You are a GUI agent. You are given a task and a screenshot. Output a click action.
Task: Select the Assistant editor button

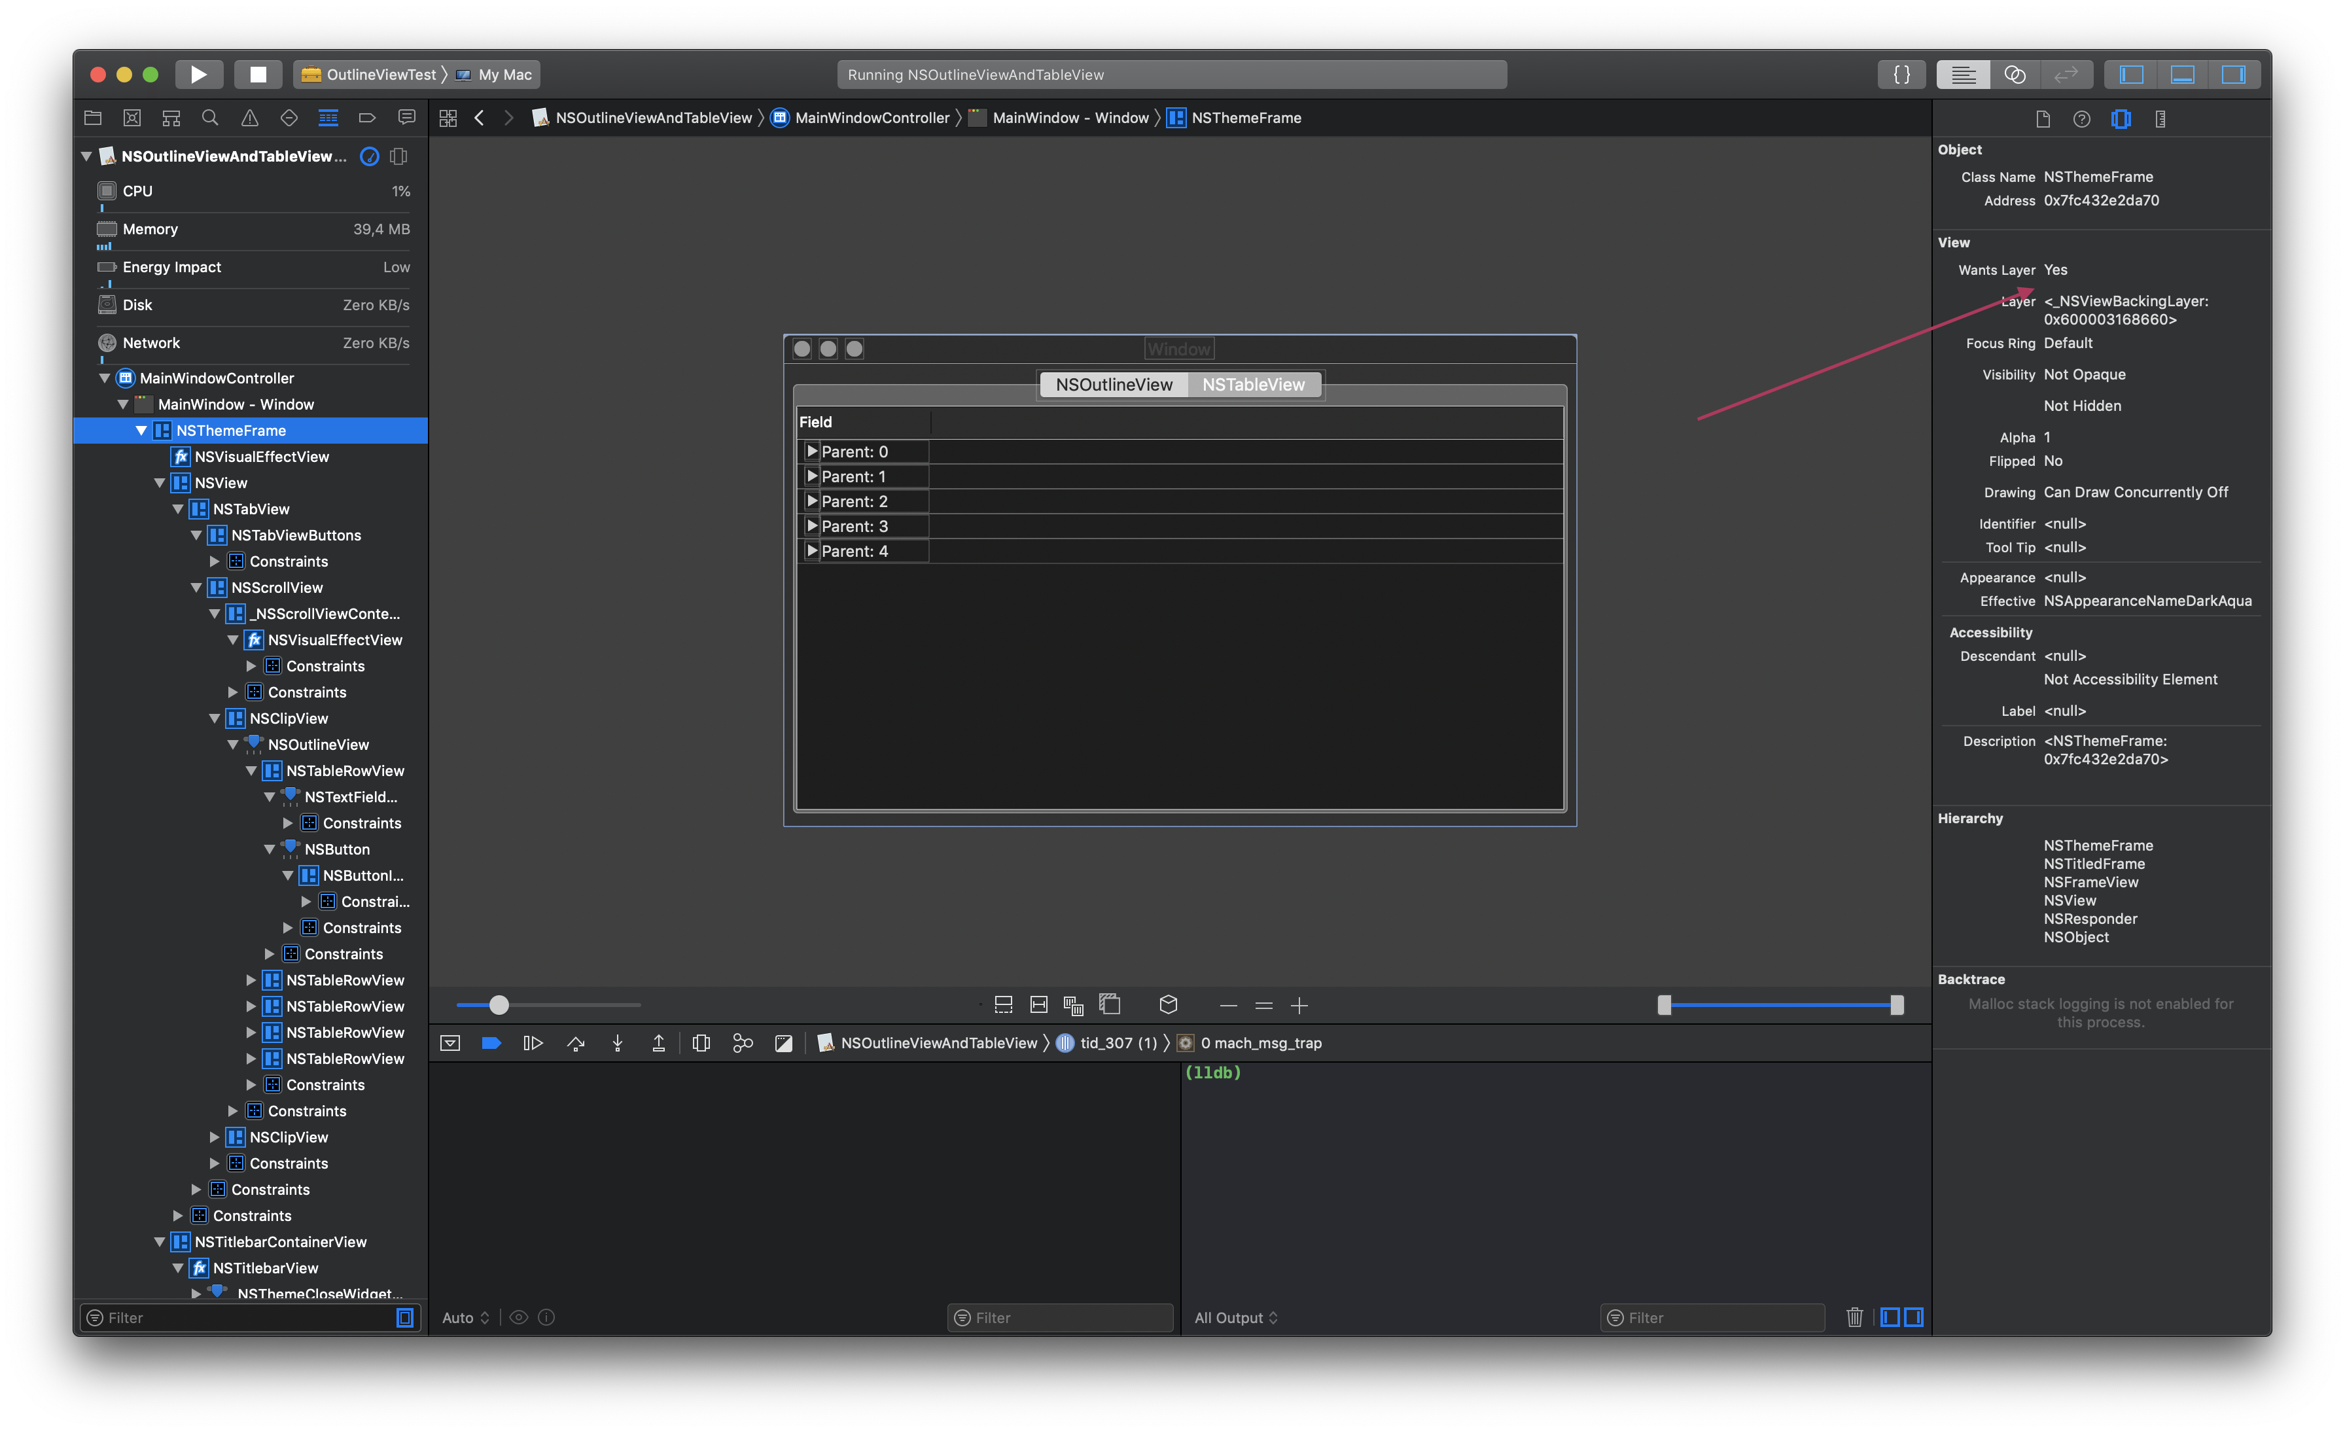2015,74
